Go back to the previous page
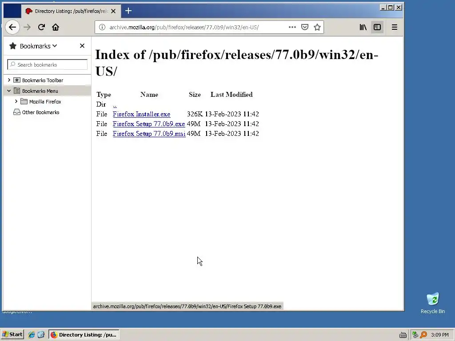The width and height of the screenshot is (455, 341). click(x=12, y=27)
